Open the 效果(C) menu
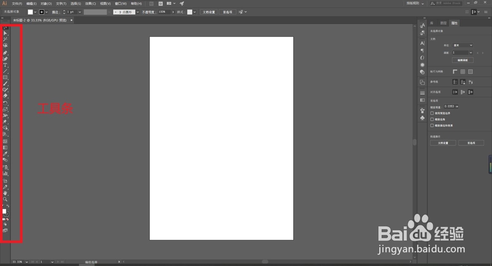Image resolution: width=492 pixels, height=266 pixels. [x=91, y=4]
